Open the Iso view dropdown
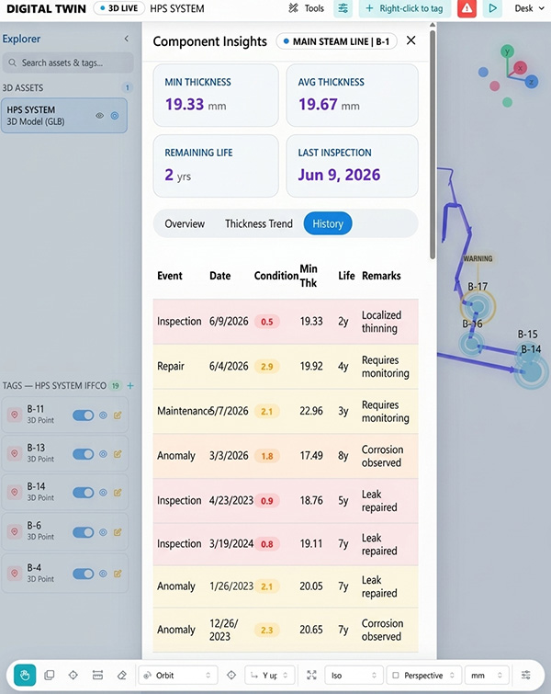 point(354,675)
